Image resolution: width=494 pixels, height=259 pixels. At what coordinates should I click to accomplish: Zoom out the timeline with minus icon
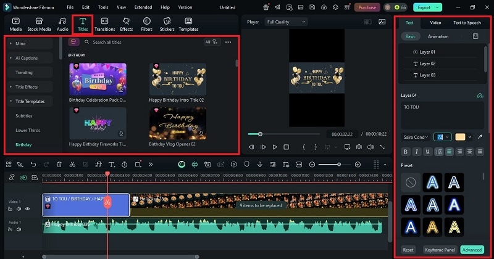click(312, 164)
